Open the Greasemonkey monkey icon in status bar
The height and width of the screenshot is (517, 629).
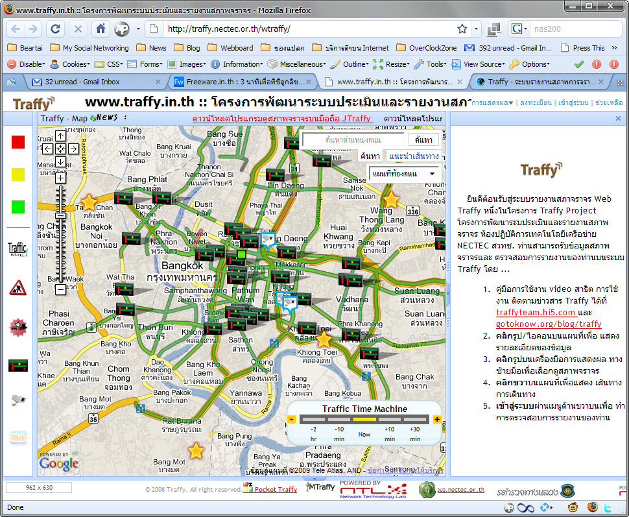[x=573, y=507]
